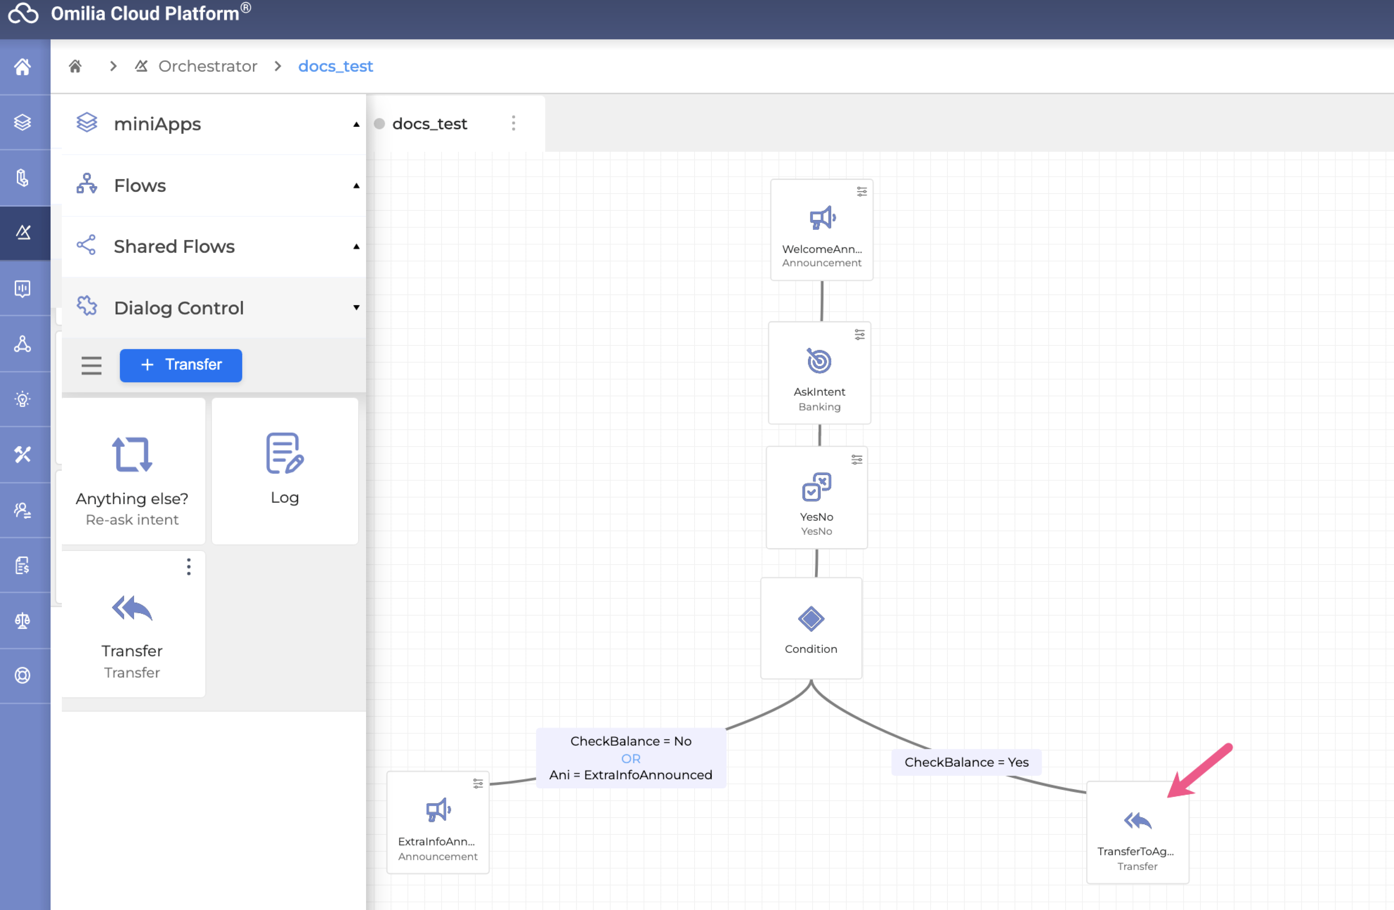The height and width of the screenshot is (910, 1394).
Task: Open the balance scale icon in sidebar
Action: click(22, 620)
